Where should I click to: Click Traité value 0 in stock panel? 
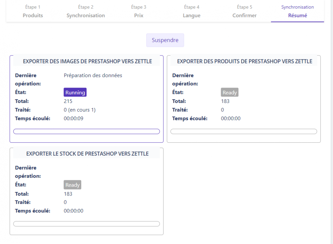pos(65,202)
